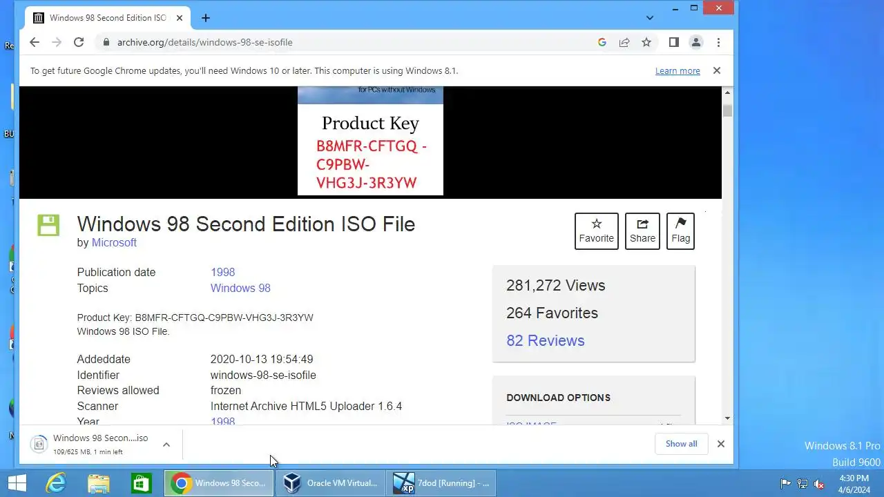
Task: Open the Google icon in the address bar
Action: click(602, 42)
